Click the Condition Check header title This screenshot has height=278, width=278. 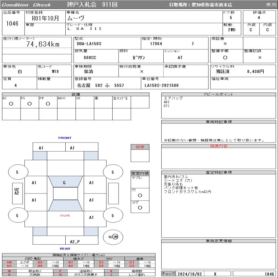(x=26, y=5)
